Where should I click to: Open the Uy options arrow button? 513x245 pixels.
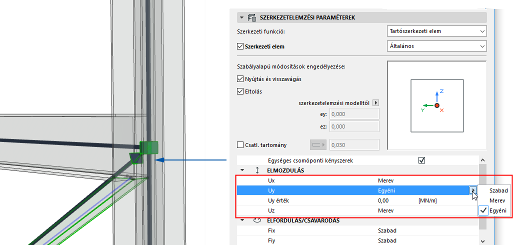pyautogui.click(x=473, y=190)
